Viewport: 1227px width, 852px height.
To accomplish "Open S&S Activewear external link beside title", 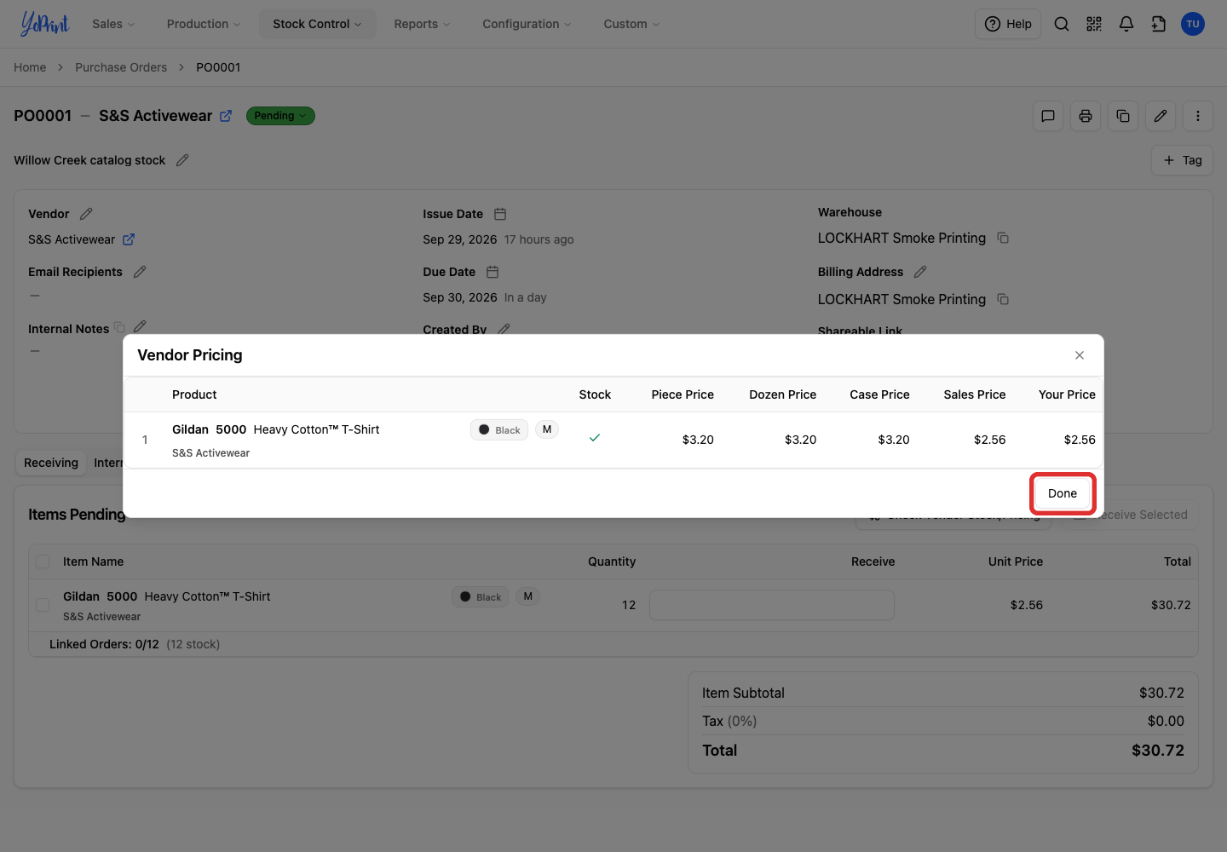I will 226,116.
